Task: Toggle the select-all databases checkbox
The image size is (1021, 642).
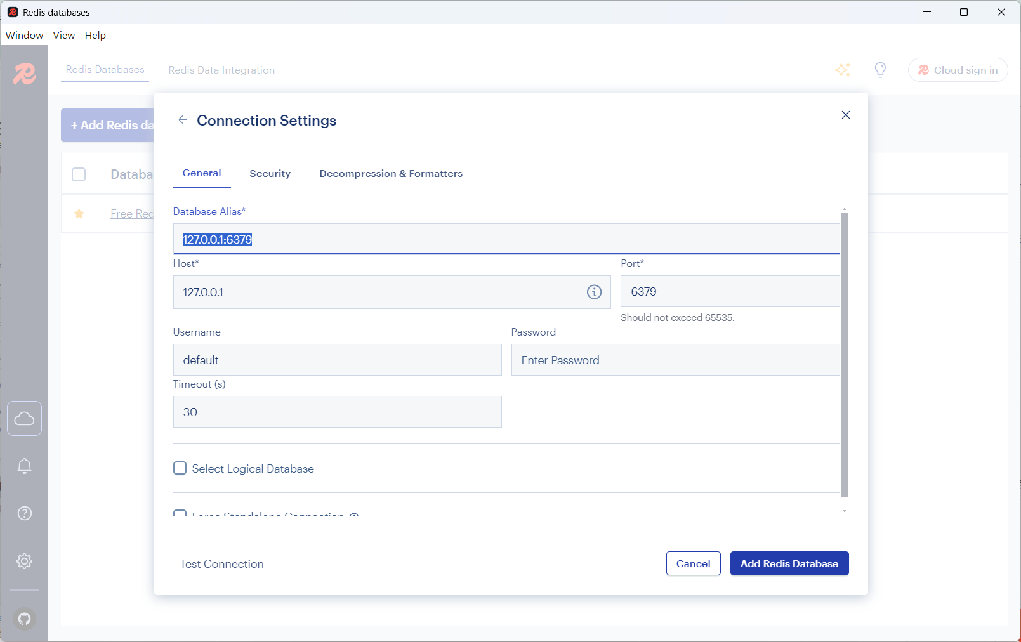Action: (x=79, y=174)
